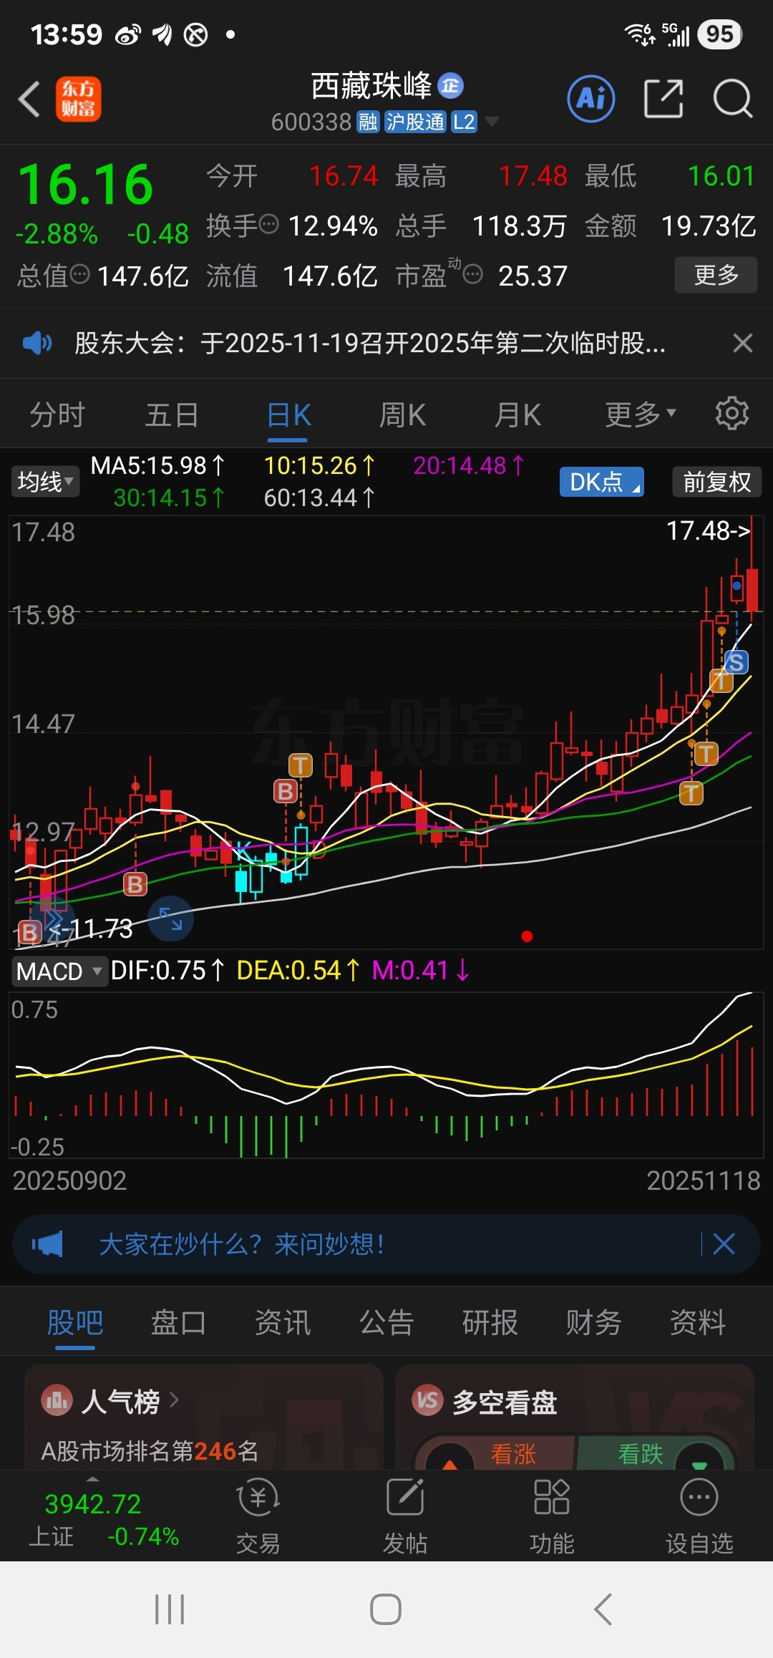
Task: Switch to 研报 tab
Action: click(x=490, y=1323)
